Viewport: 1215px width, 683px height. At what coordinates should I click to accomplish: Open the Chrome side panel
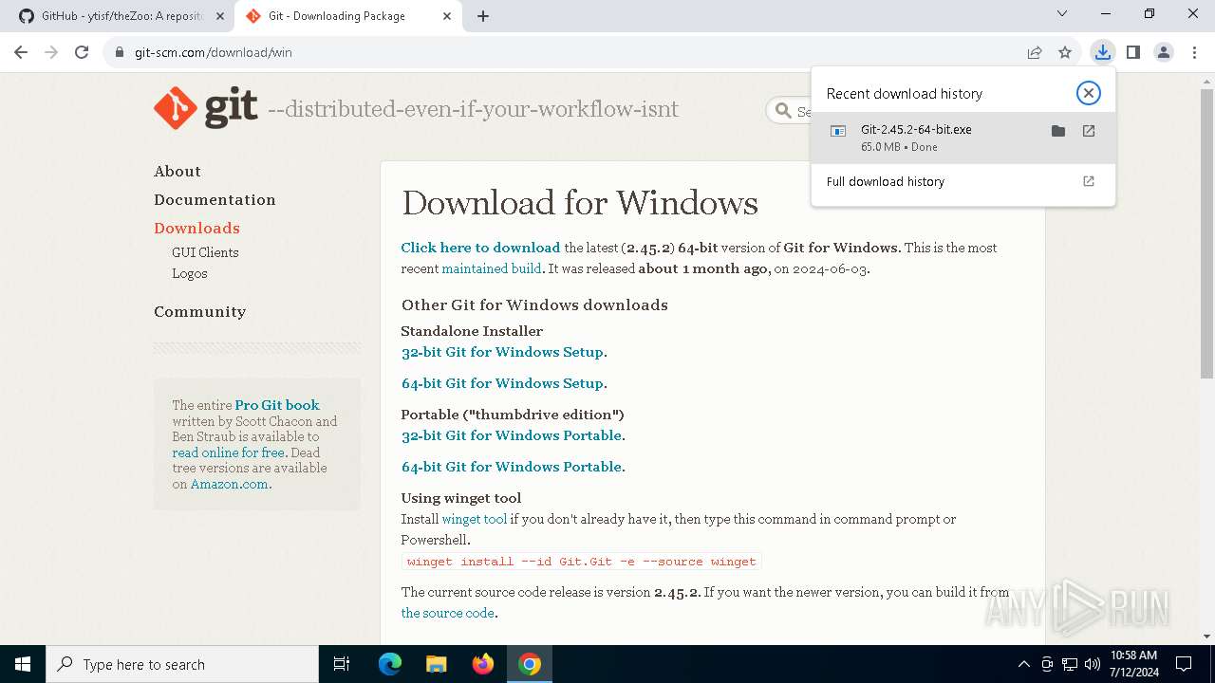click(1132, 52)
